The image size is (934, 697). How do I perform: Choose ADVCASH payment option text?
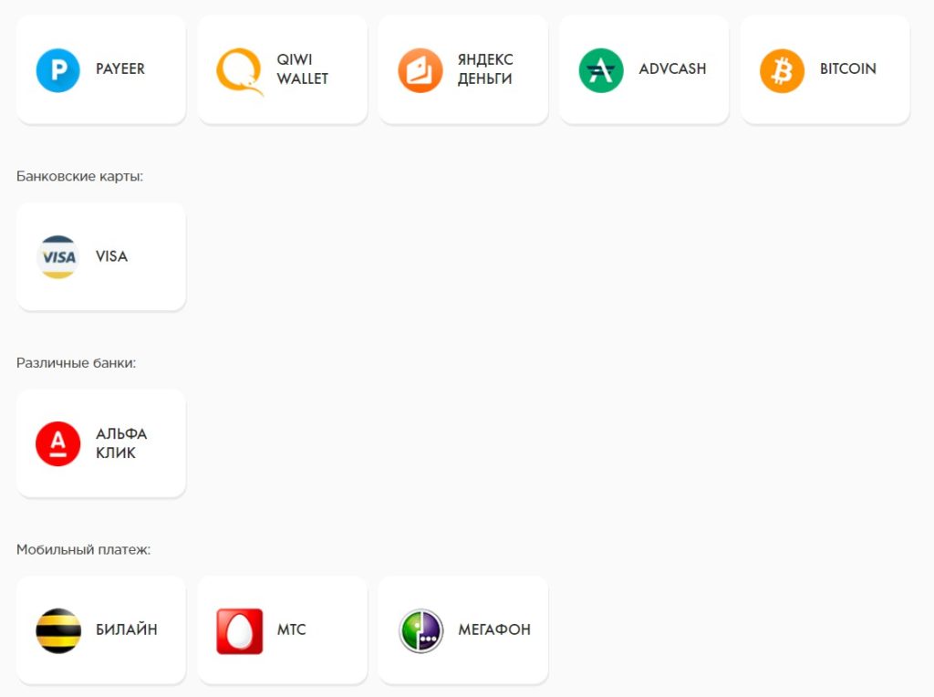tap(672, 69)
